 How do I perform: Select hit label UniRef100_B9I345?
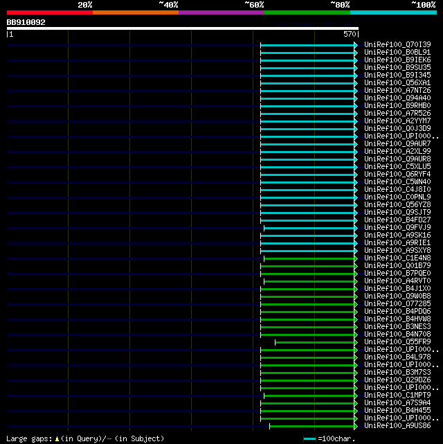(x=397, y=75)
